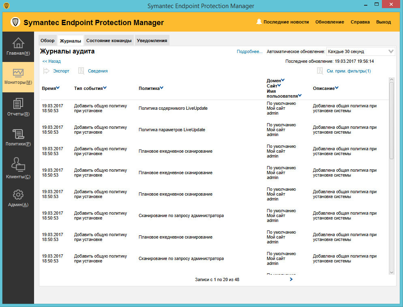Sort by Имя пользователя column arrow
The height and width of the screenshot is (307, 403).
click(300, 96)
